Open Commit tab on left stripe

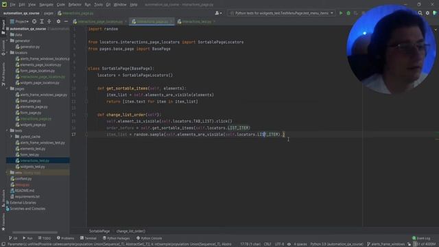3,48
